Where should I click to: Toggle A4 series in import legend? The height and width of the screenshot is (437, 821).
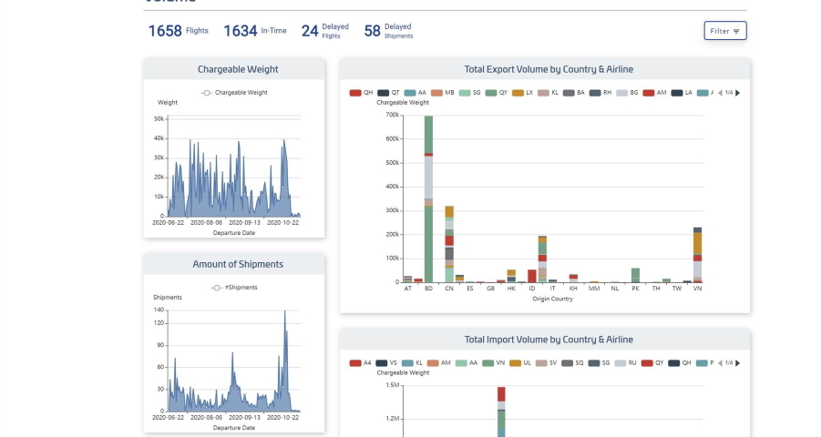362,363
